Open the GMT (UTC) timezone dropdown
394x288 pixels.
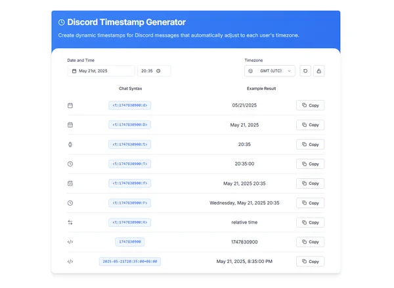pos(270,71)
